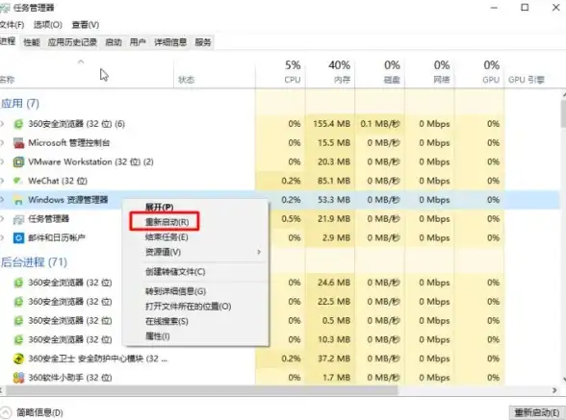Switch to the 启动 tab
The height and width of the screenshot is (420, 566).
[114, 42]
